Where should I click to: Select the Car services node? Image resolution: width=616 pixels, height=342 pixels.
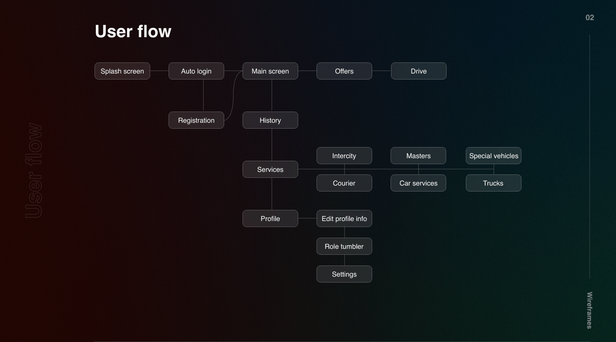[x=418, y=183]
